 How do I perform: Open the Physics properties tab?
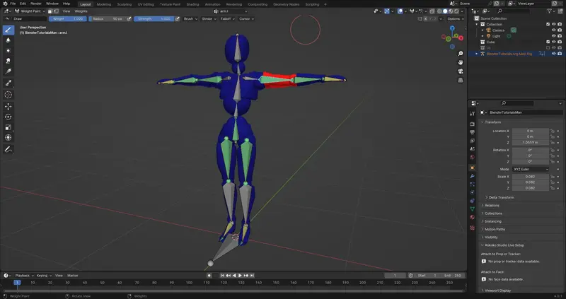click(472, 192)
